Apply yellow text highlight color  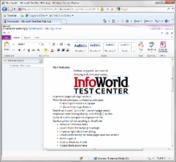46,50
